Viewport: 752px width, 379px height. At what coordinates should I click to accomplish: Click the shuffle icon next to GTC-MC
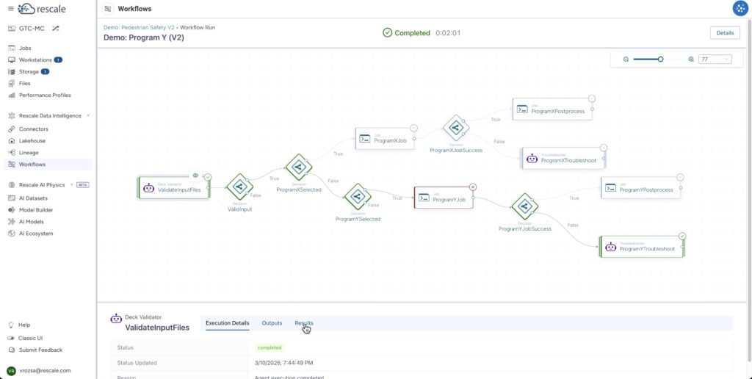point(56,29)
